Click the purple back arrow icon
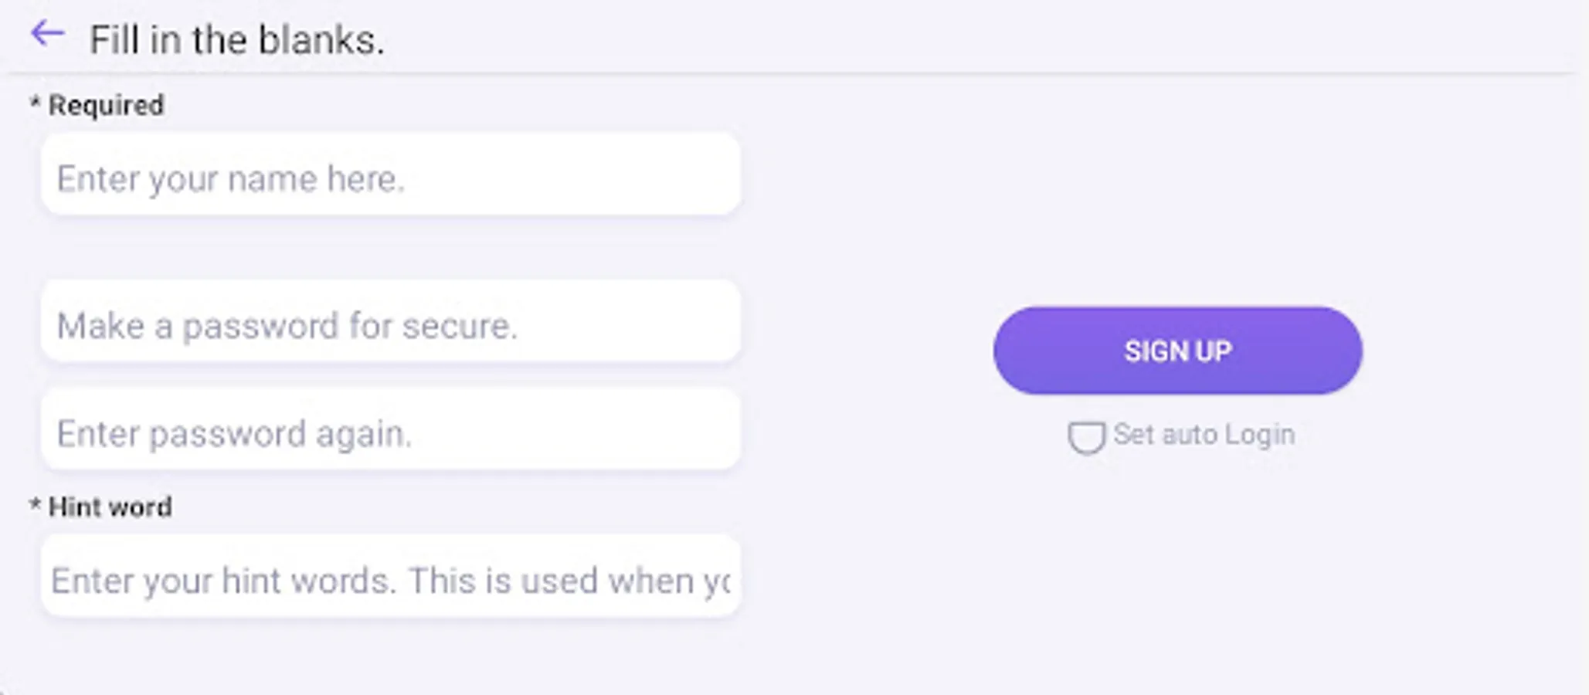Screen dimensions: 1589x695 [x=47, y=34]
